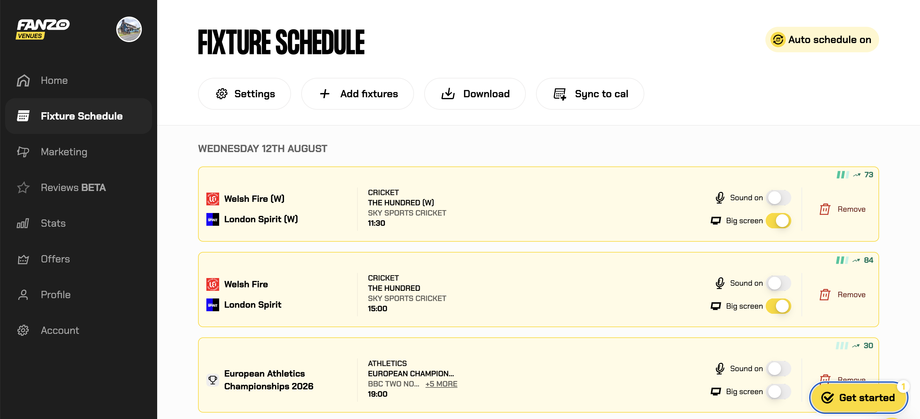Image resolution: width=920 pixels, height=419 pixels.
Task: Click the popularity score 84 indicator
Action: tap(855, 260)
